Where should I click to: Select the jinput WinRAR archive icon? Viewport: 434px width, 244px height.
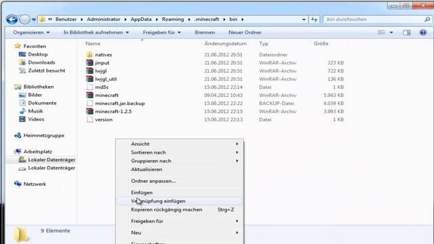tap(90, 63)
